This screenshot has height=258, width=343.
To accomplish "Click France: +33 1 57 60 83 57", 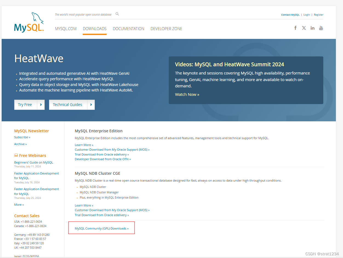I will pos(30,239).
